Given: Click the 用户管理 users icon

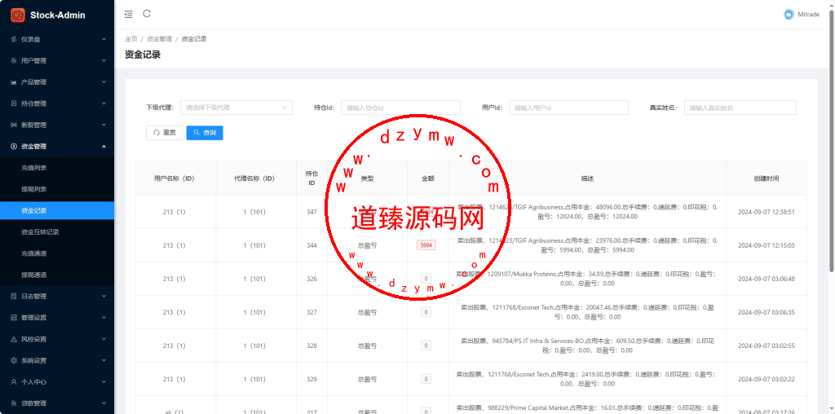Looking at the screenshot, I should 14,60.
